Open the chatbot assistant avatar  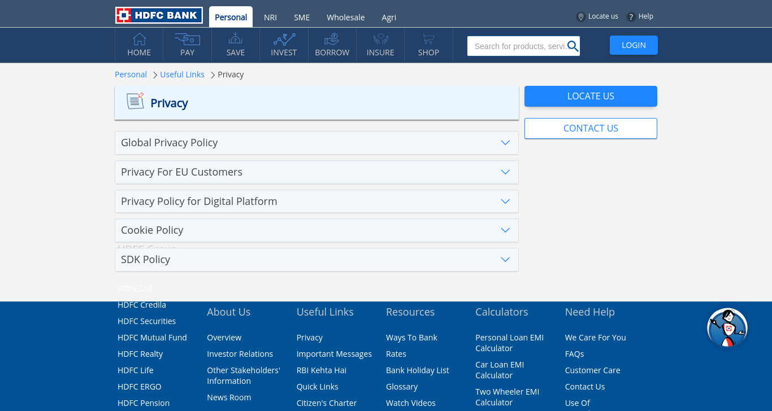727,328
